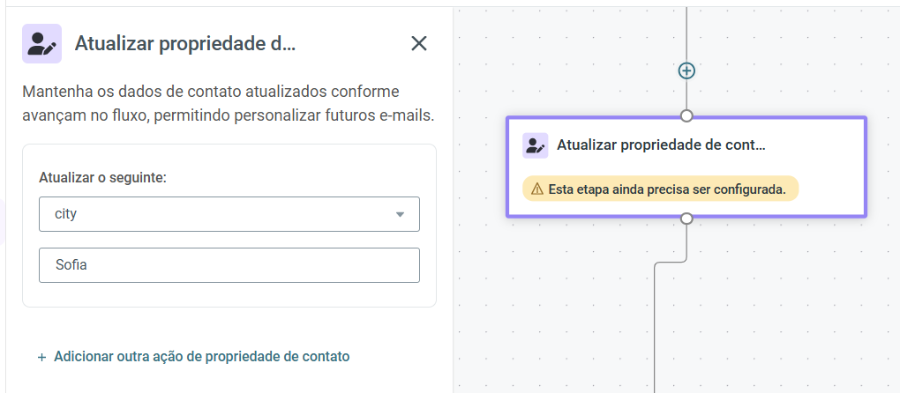Click the panel heading Atualizar propriedade d…
The image size is (900, 393).
click(x=184, y=43)
